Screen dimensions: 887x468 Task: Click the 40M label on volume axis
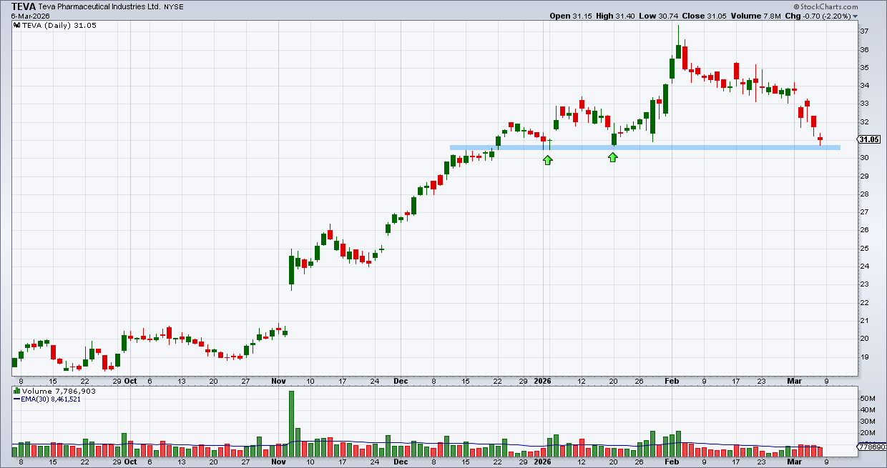click(x=867, y=409)
